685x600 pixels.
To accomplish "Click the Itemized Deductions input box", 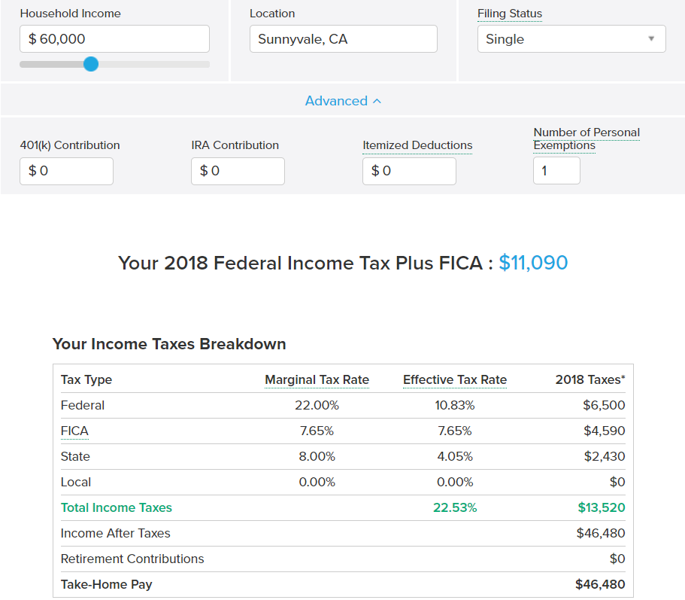I will (409, 171).
